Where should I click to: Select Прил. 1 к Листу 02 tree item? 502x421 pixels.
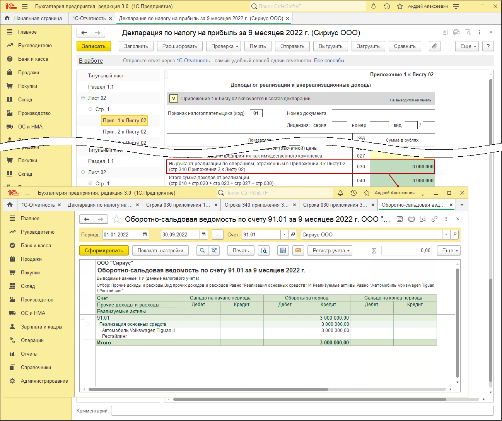(125, 120)
